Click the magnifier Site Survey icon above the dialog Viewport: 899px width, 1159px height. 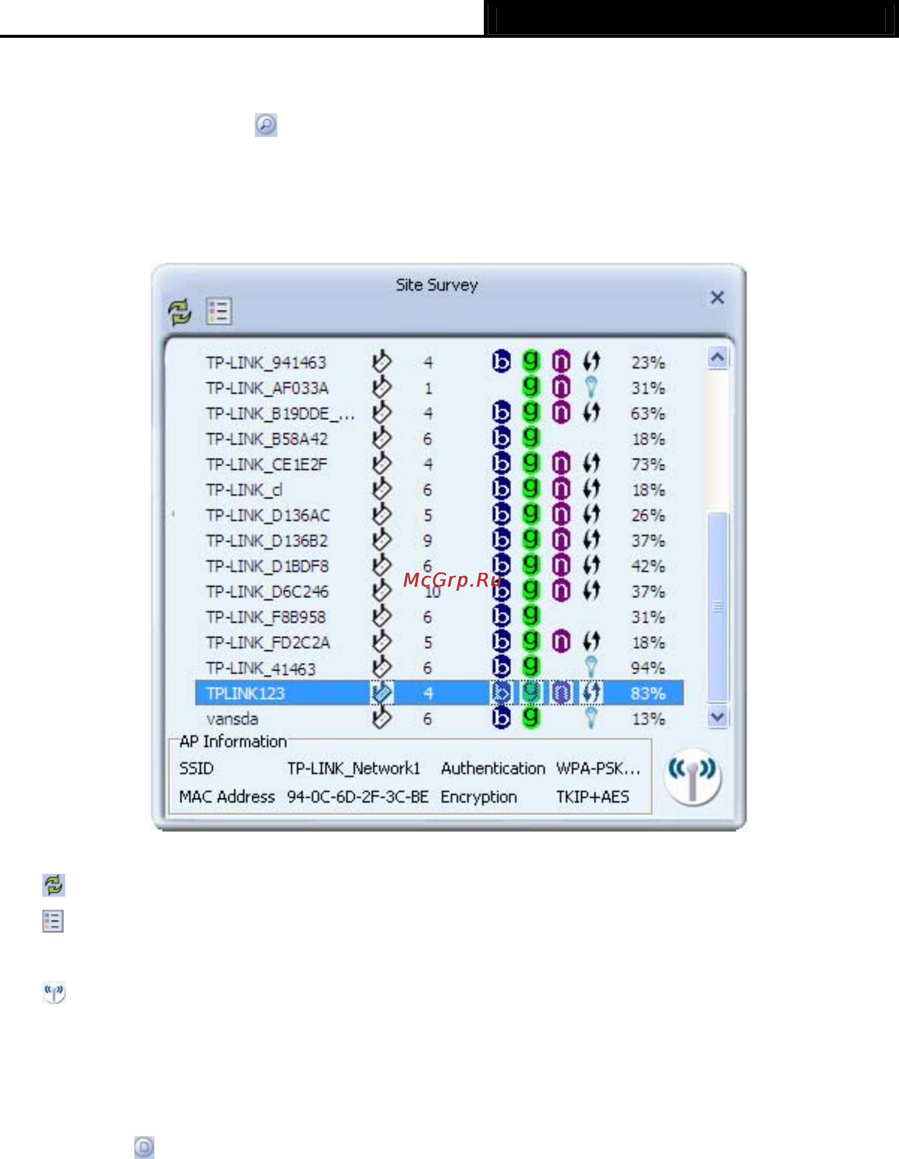click(266, 125)
